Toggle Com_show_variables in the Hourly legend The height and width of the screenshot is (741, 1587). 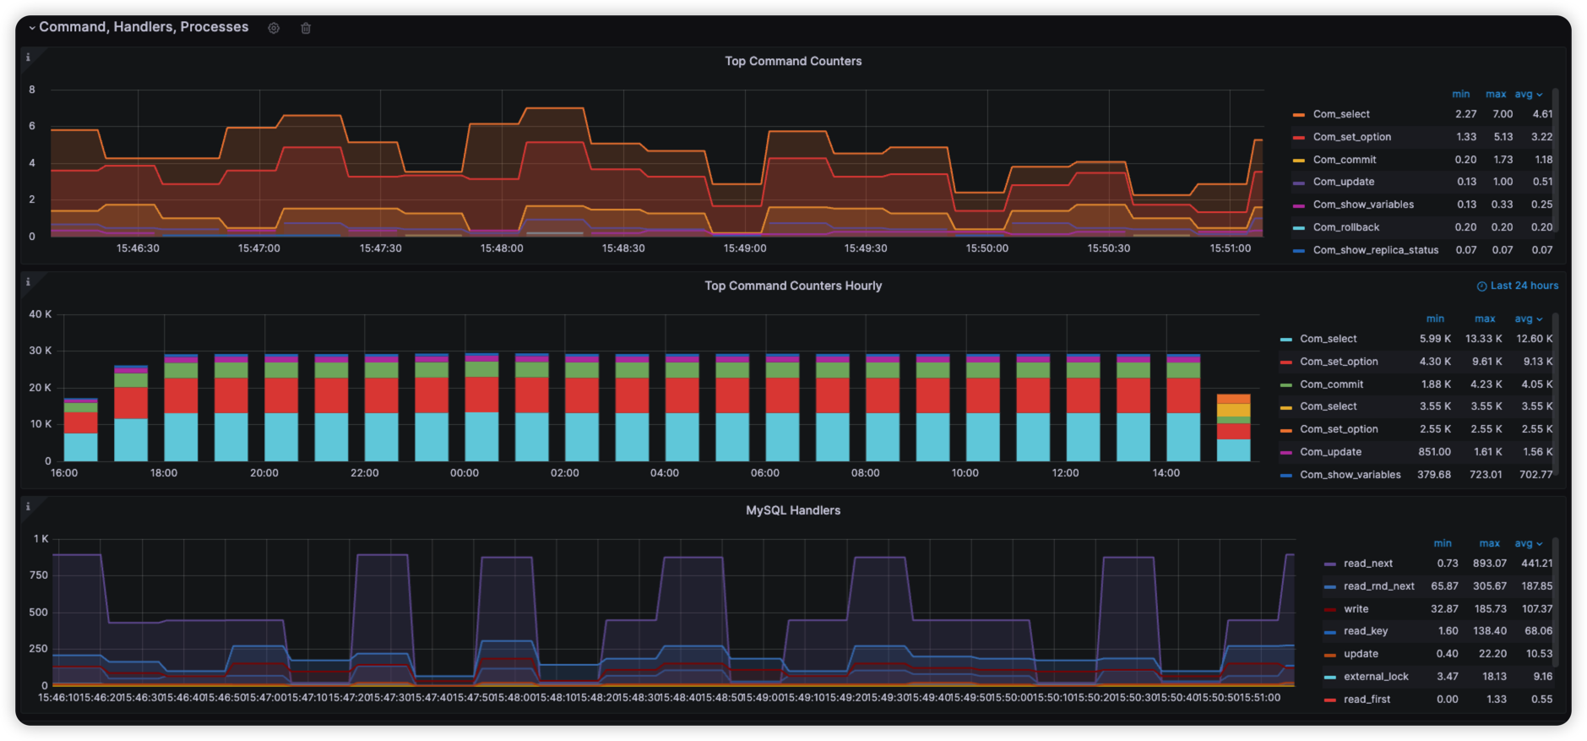point(1350,475)
